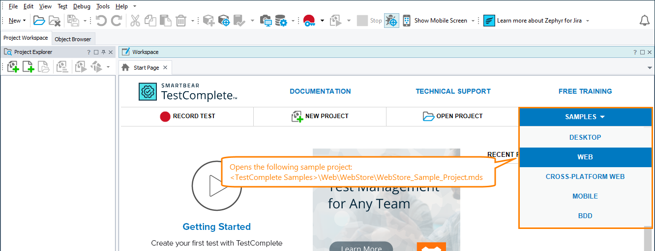Open the File menu
The image size is (655, 251).
pos(13,6)
